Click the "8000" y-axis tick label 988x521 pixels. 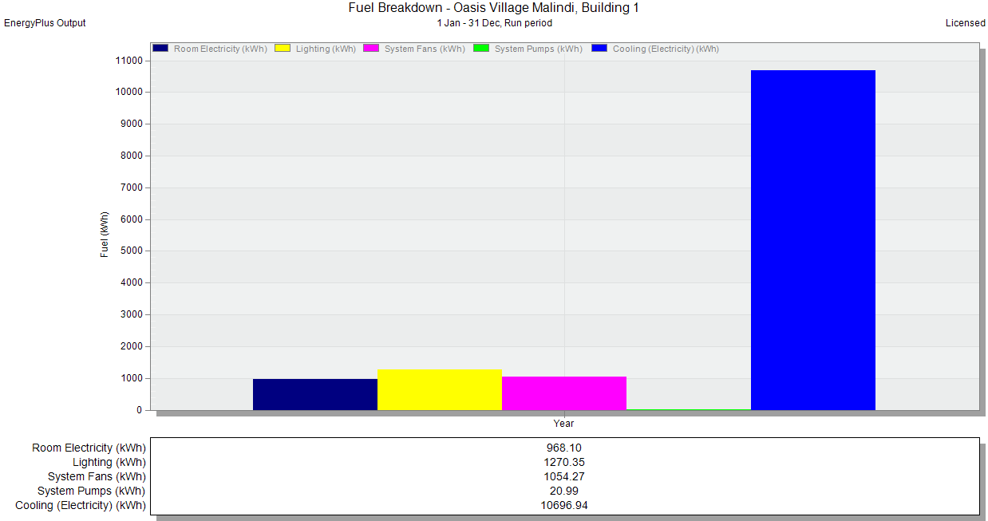[x=131, y=156]
